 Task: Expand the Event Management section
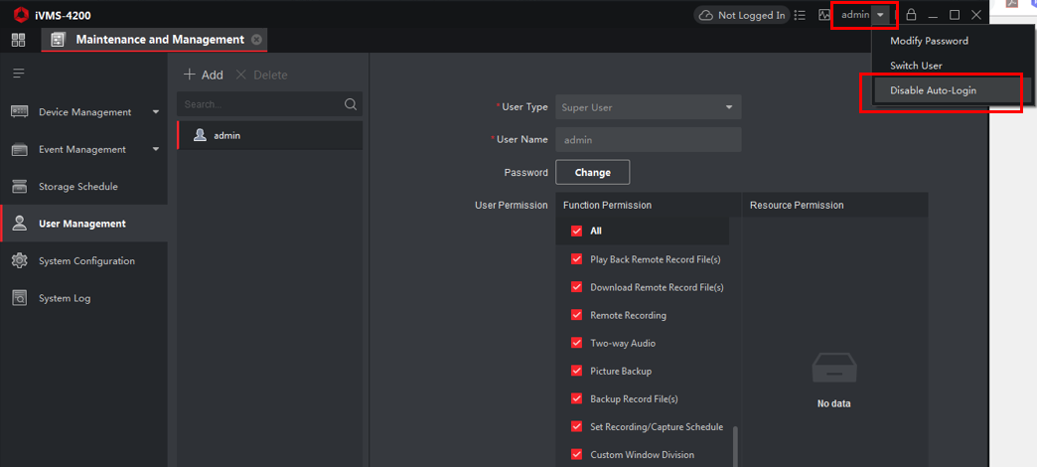click(x=155, y=150)
